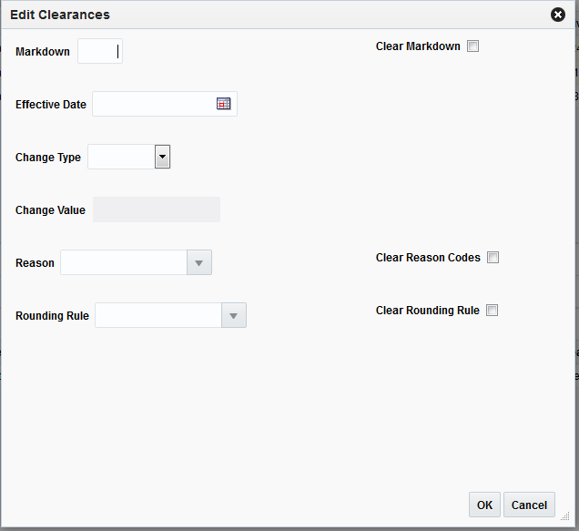Click the Rounding Rule combo text box
This screenshot has height=531, width=579.
click(157, 316)
